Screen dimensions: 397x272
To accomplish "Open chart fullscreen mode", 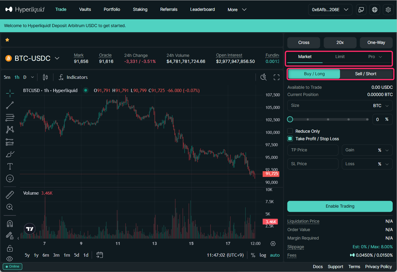I will point(277,77).
